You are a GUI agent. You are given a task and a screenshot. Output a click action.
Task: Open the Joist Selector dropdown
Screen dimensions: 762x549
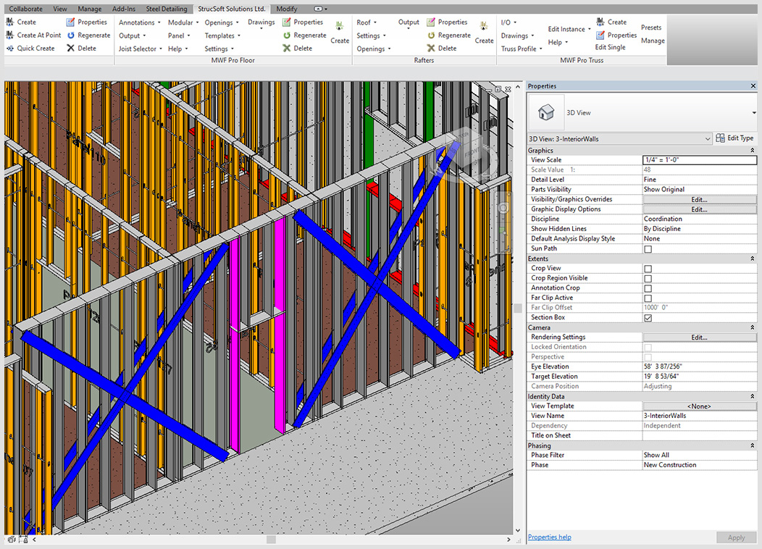point(140,49)
